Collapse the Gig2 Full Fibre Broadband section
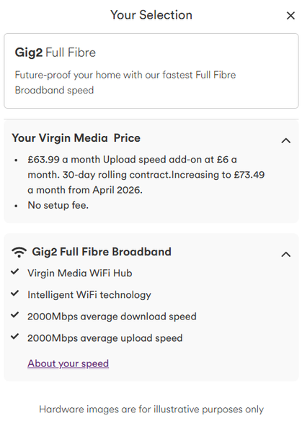The image size is (302, 431). [x=286, y=255]
